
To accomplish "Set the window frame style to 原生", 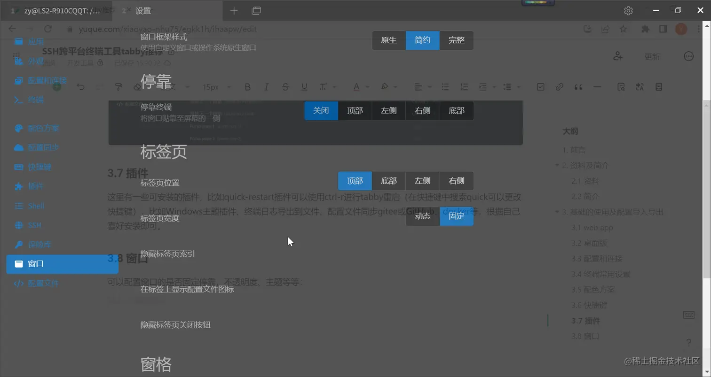I will pyautogui.click(x=388, y=40).
